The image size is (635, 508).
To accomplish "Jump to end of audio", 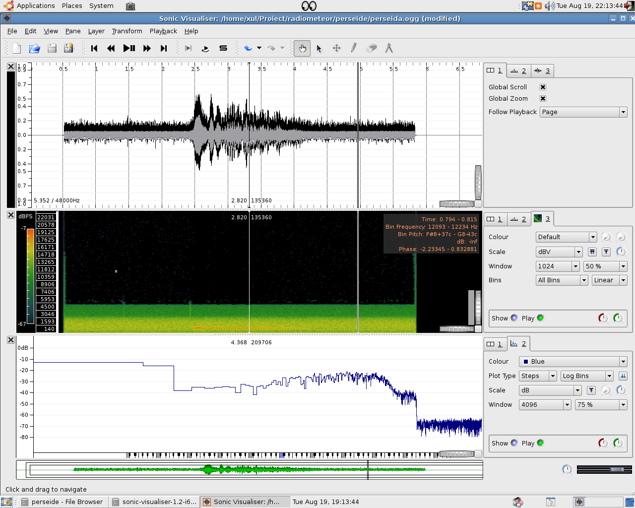I will pyautogui.click(x=164, y=48).
